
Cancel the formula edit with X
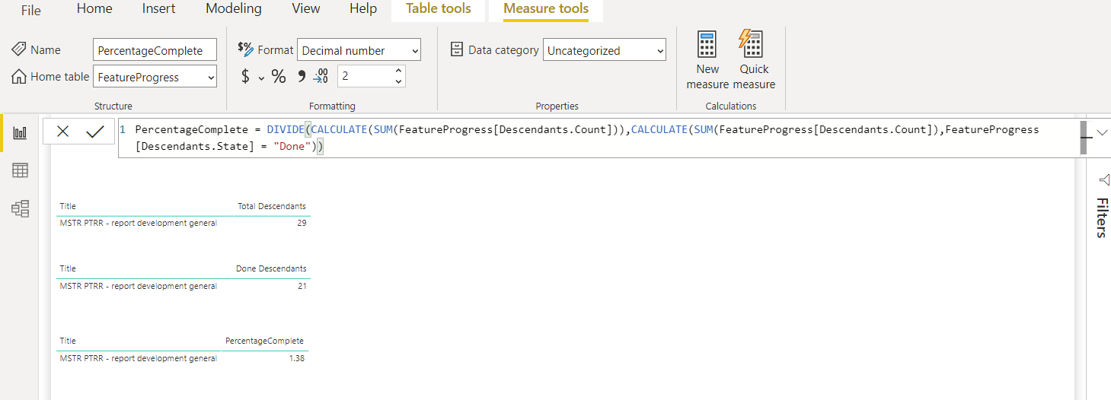[63, 132]
